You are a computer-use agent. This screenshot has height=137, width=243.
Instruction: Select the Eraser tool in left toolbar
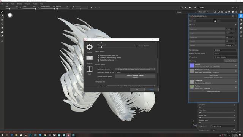click(2, 16)
